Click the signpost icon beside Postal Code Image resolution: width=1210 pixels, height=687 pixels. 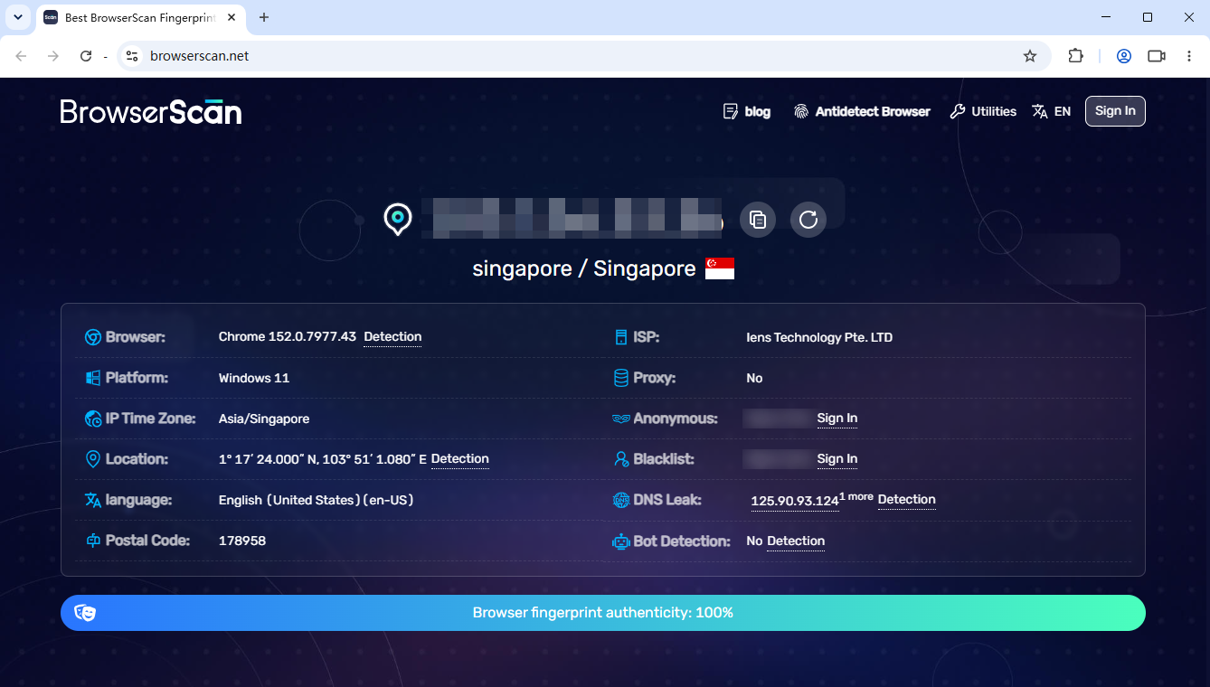[x=92, y=541]
